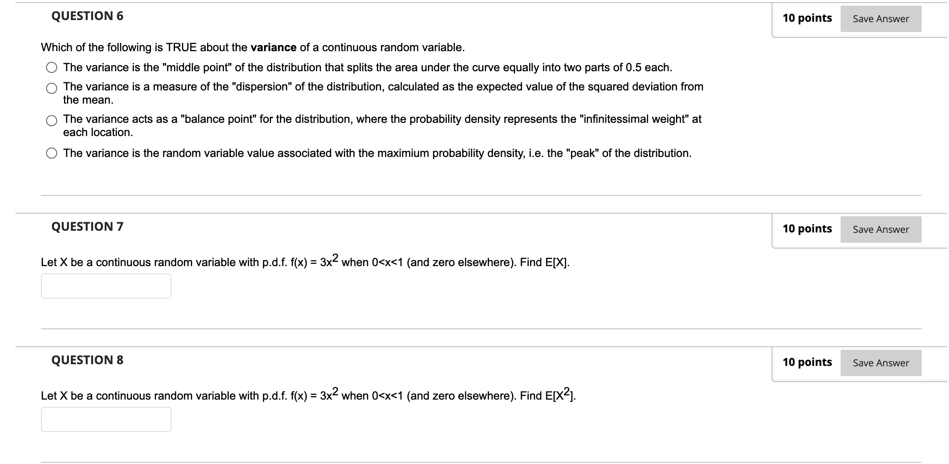949x464 pixels.
Task: Select the radio button for the 'middle point' answer
Action: pos(51,67)
